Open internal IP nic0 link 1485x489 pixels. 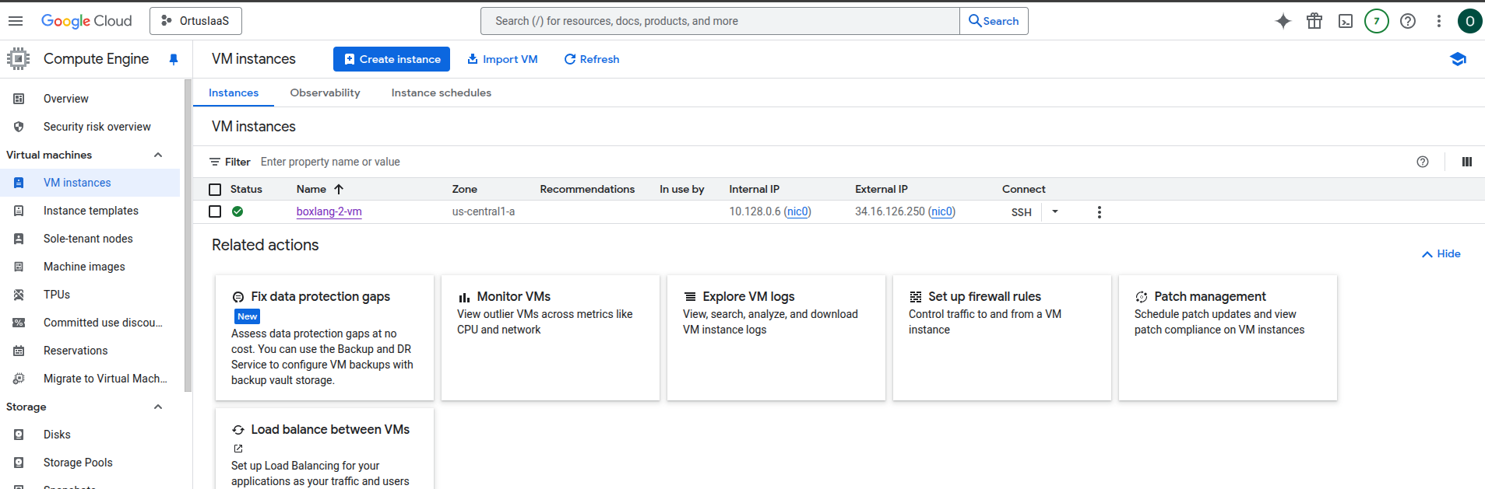797,211
